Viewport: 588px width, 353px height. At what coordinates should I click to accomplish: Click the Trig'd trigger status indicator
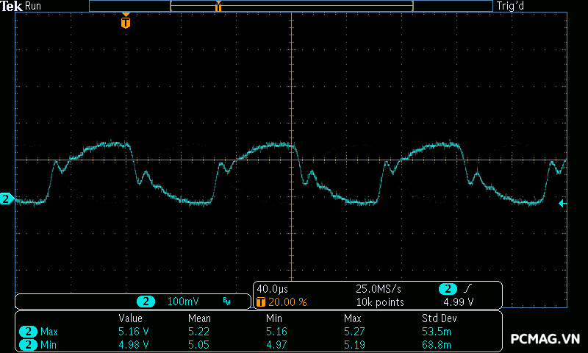click(512, 6)
